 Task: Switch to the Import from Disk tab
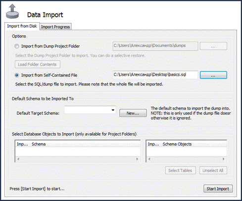click(22, 26)
